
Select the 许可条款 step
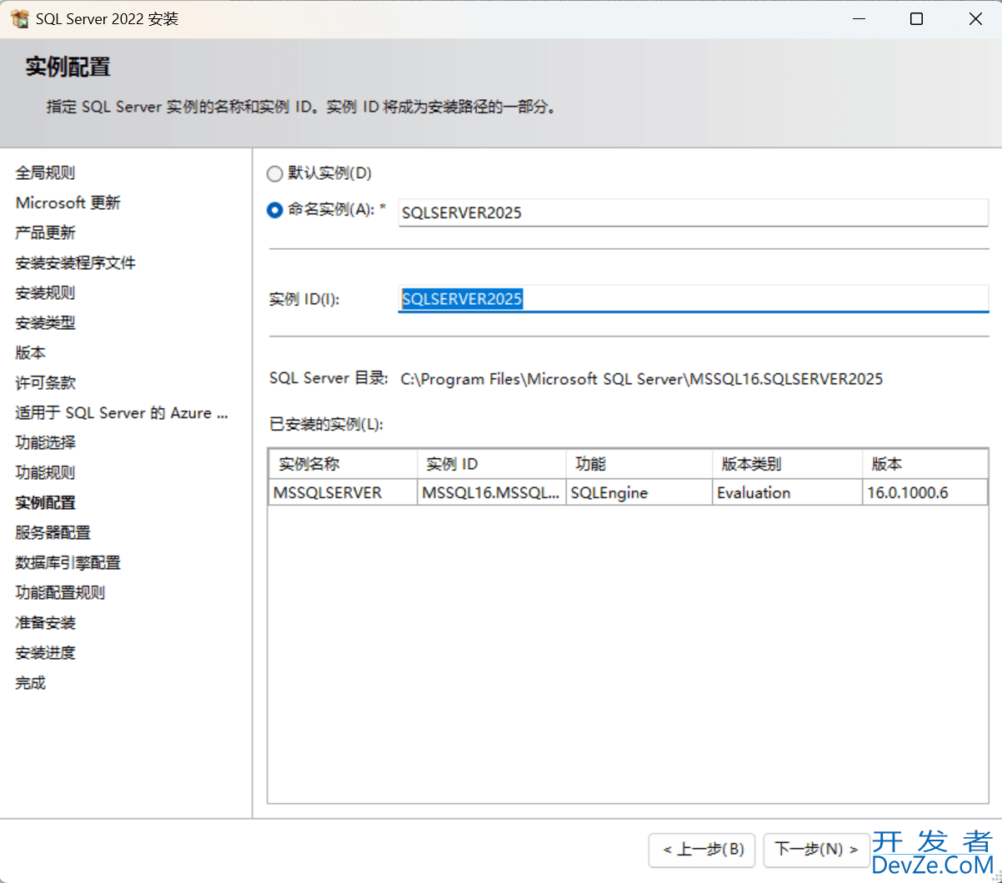(x=45, y=382)
